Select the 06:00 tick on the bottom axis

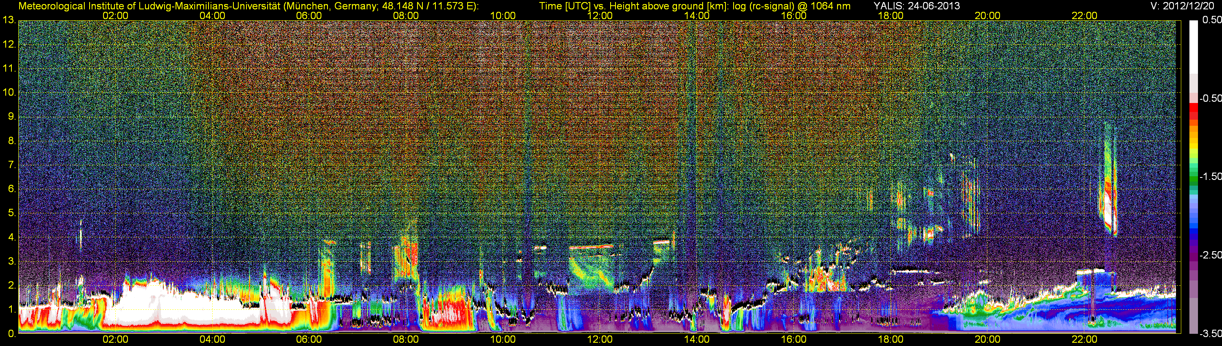click(309, 339)
